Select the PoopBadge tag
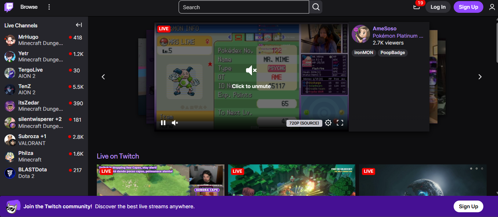 pos(392,53)
